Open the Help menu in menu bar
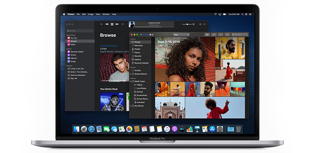 coord(114,14)
